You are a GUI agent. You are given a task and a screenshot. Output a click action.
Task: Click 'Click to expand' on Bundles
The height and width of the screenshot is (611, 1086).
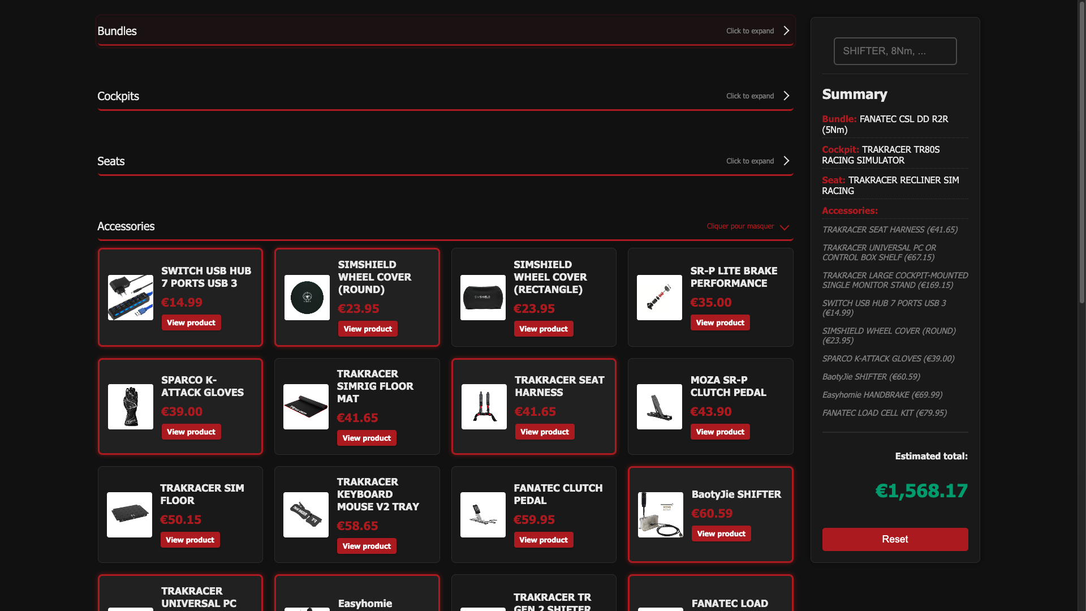click(x=750, y=31)
